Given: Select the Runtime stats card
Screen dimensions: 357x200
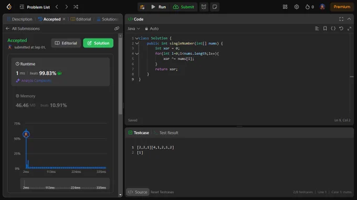Looking at the screenshot, I should pyautogui.click(x=60, y=72).
